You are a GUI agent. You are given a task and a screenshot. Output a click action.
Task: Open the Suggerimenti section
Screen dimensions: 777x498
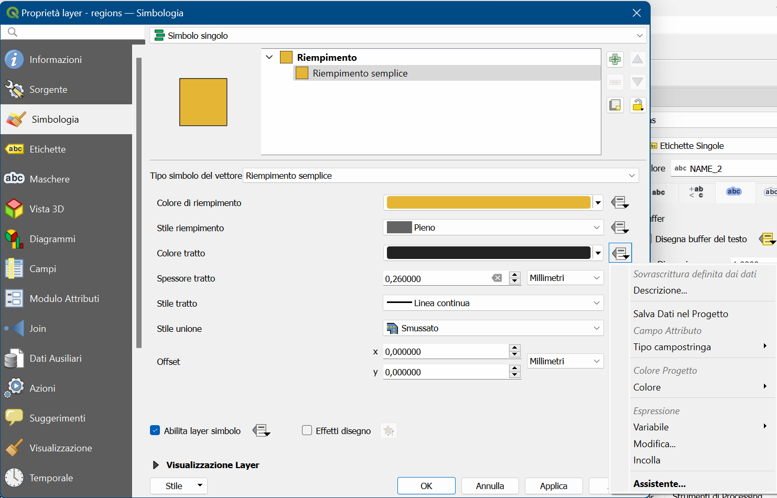tap(66, 418)
